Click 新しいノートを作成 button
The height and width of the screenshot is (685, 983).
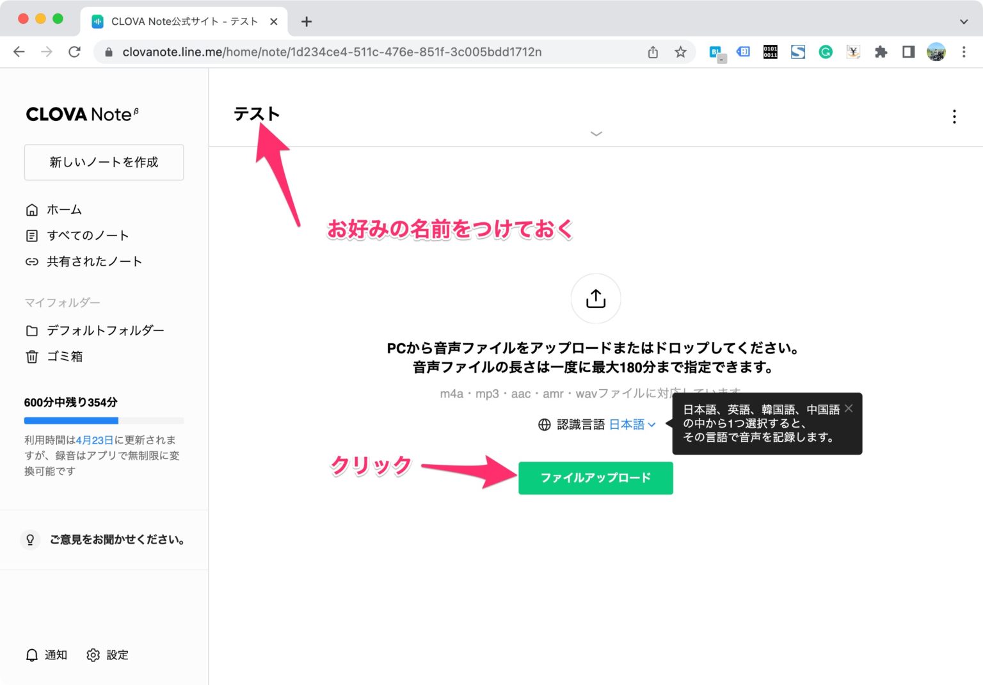click(x=104, y=162)
